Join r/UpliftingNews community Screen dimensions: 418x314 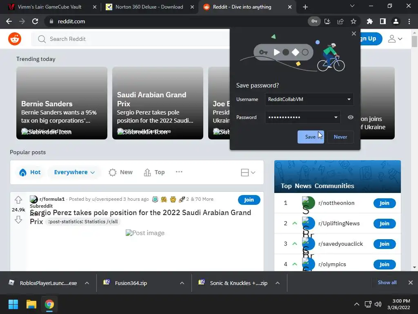[x=385, y=224]
